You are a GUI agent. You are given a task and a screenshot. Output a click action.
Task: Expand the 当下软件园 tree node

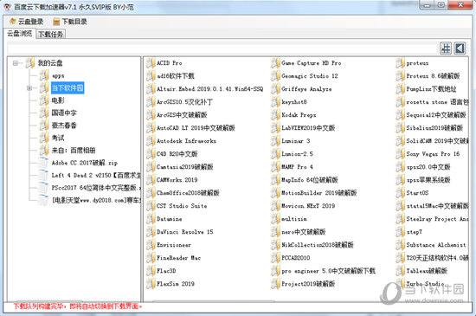coord(29,88)
